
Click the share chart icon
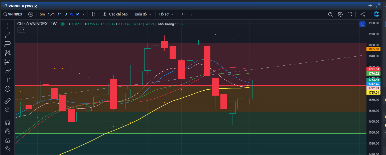(363, 14)
